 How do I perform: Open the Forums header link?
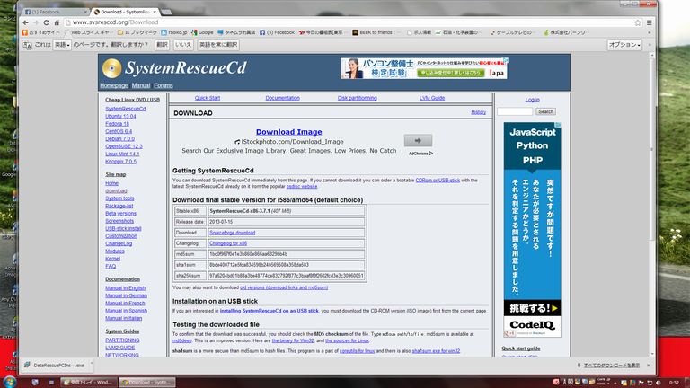(164, 86)
